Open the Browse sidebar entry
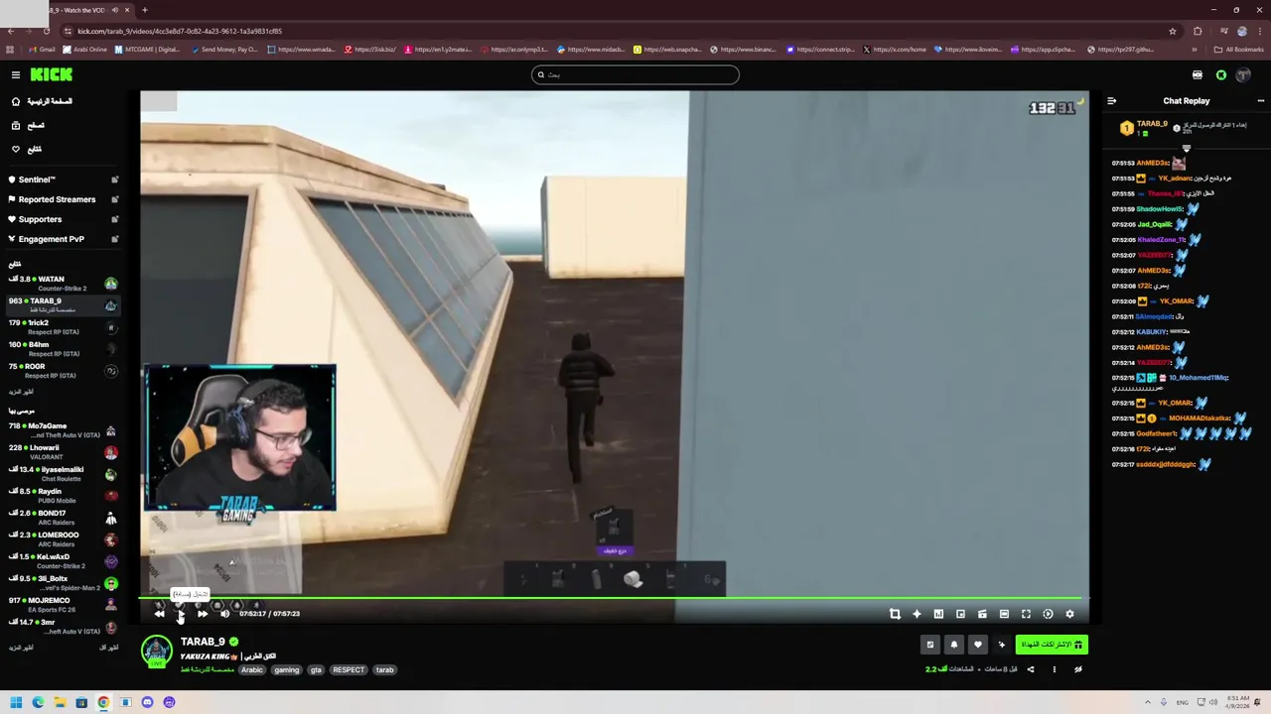 (30, 125)
